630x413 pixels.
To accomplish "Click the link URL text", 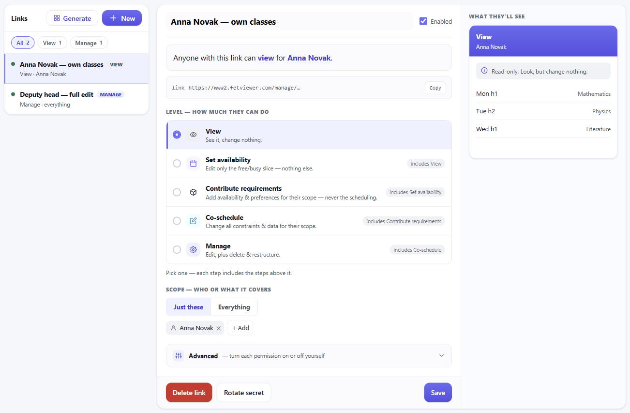I will click(244, 88).
